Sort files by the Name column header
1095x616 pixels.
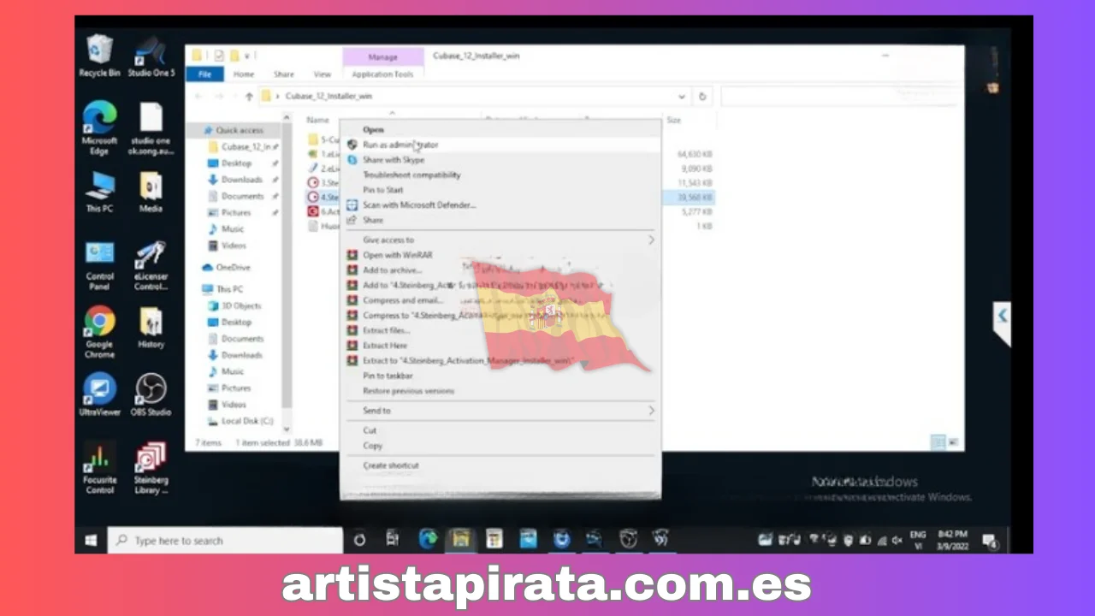point(318,120)
